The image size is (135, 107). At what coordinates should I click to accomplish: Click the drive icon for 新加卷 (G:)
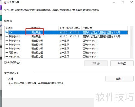[x=7, y=49]
